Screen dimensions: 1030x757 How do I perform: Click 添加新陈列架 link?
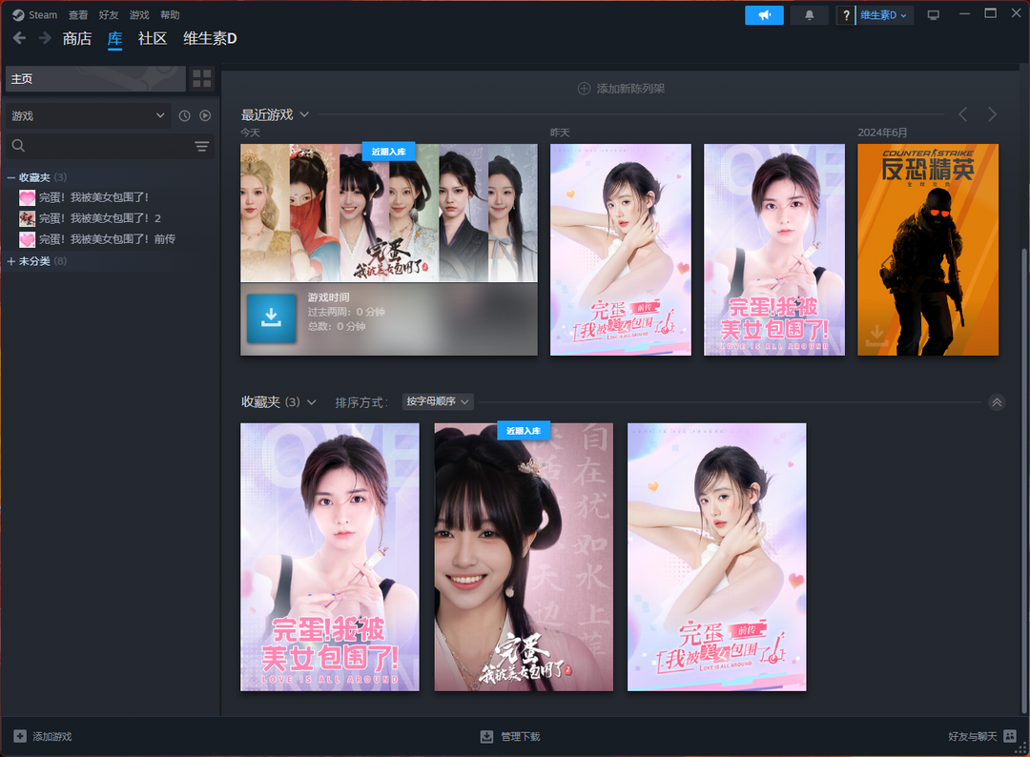(630, 89)
